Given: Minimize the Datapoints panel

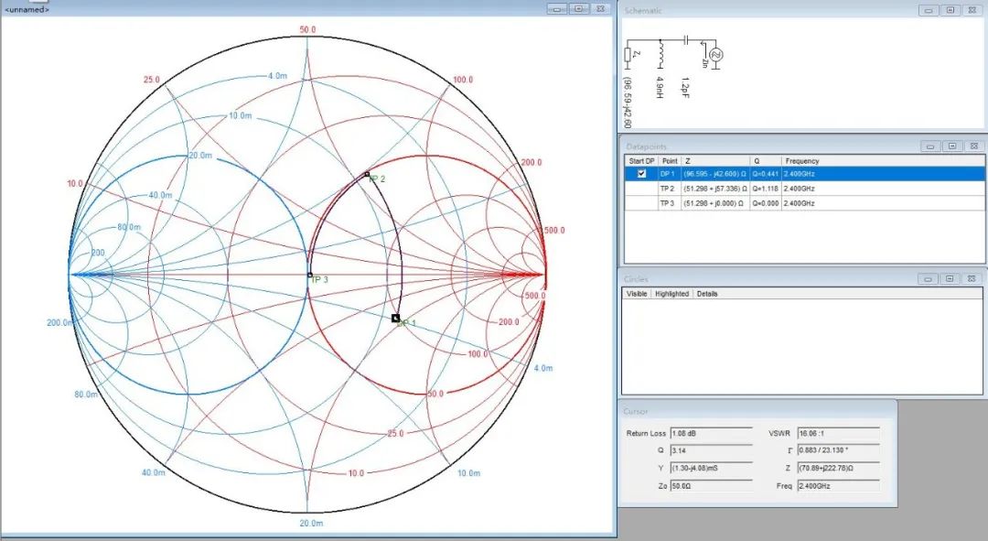Looking at the screenshot, I should (930, 146).
